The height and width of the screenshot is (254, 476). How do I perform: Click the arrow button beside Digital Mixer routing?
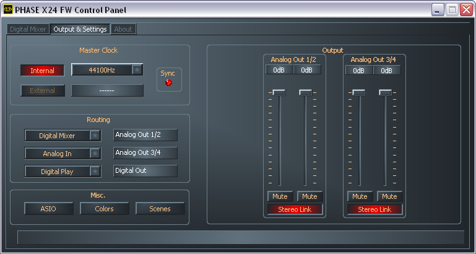(95, 136)
